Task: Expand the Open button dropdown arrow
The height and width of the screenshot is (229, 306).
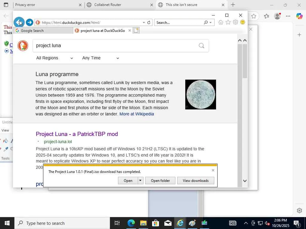Action: point(140,180)
